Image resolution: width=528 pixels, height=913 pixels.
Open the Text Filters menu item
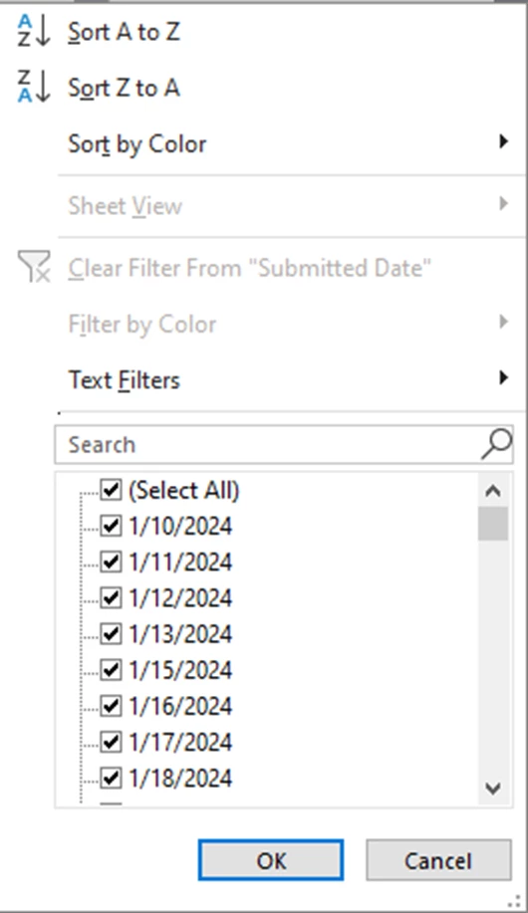[125, 380]
